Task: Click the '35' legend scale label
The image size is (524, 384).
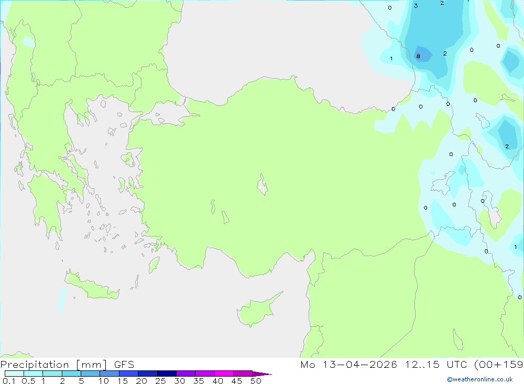Action: 199,381
